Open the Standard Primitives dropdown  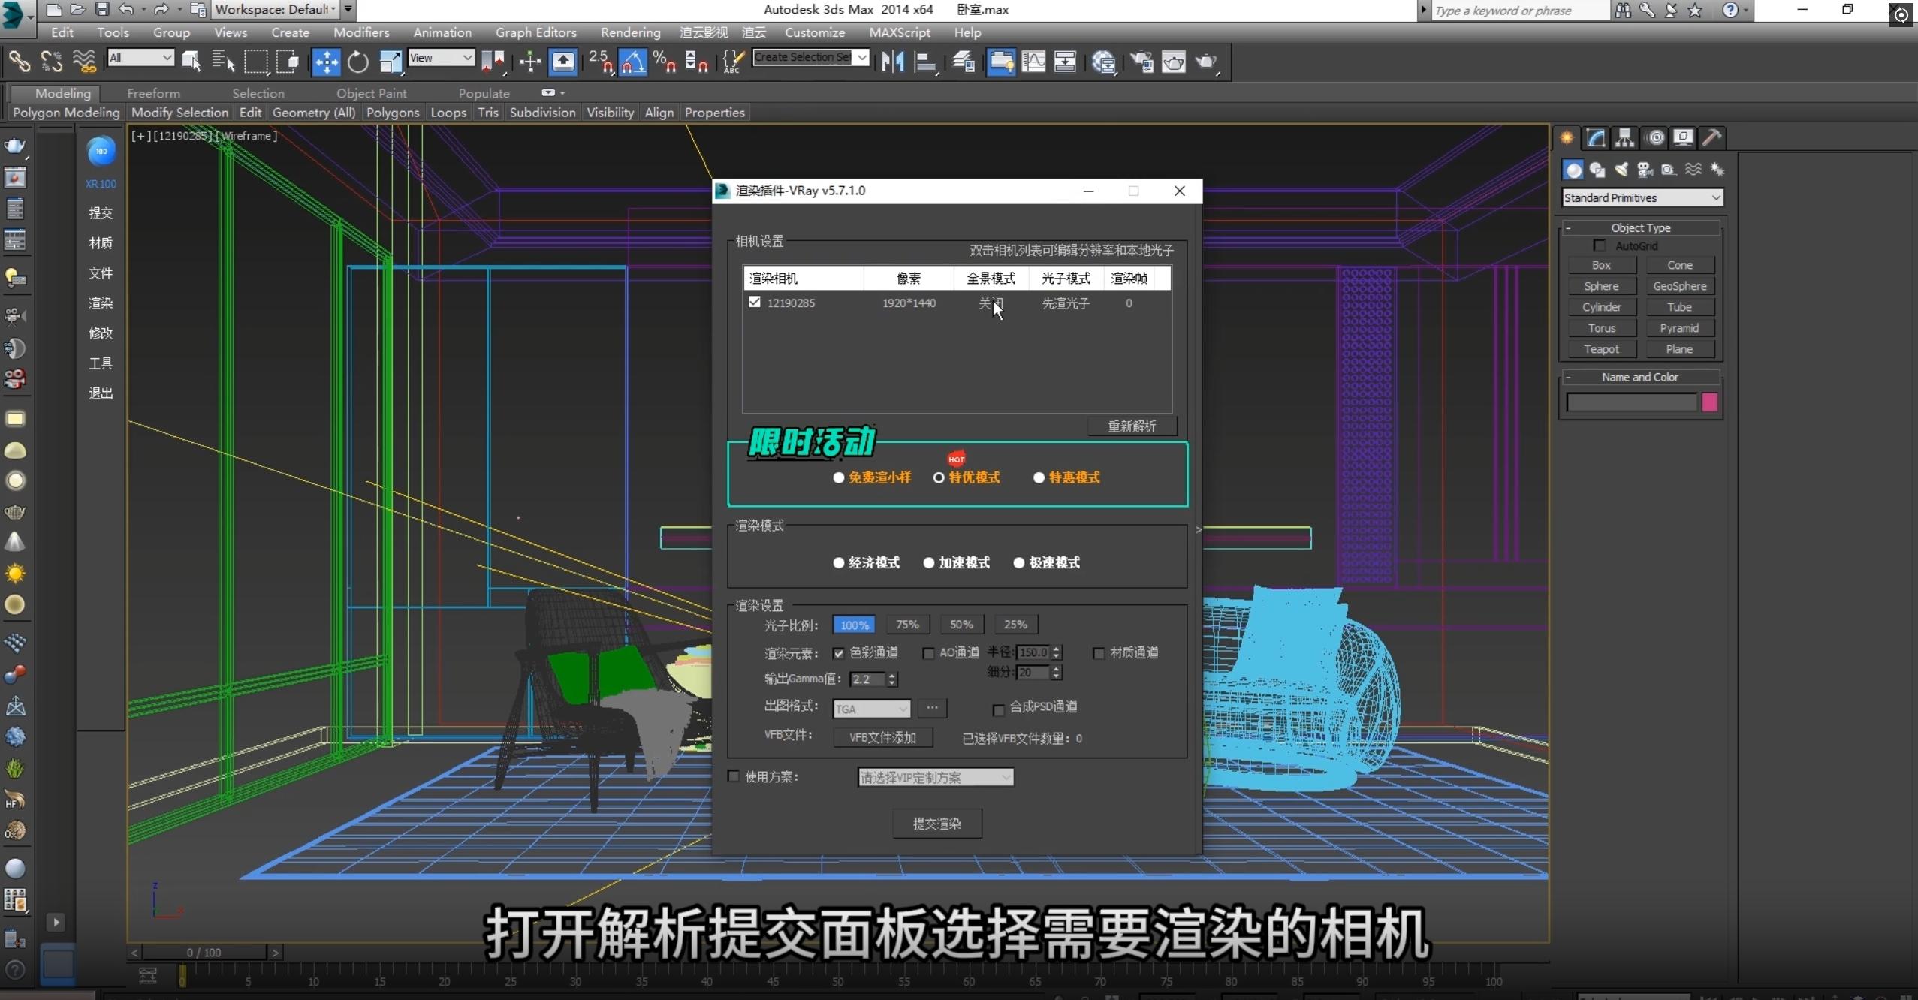pyautogui.click(x=1642, y=197)
